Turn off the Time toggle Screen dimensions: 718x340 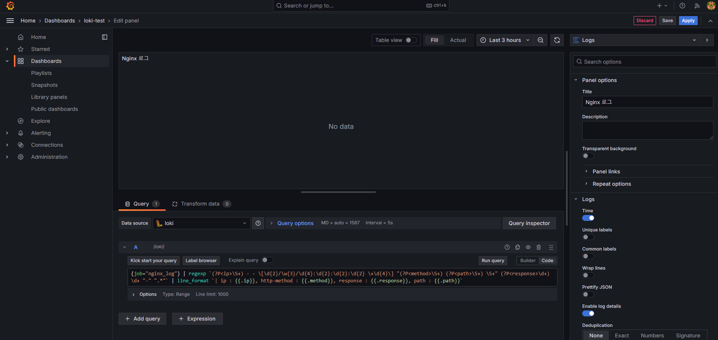click(588, 218)
